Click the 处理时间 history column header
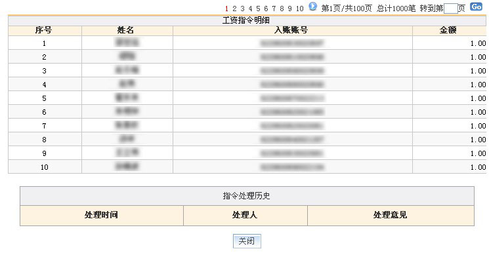This screenshot has width=489, height=253. [x=102, y=215]
